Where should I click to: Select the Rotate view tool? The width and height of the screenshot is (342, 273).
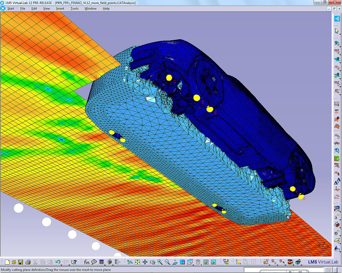tap(153, 262)
